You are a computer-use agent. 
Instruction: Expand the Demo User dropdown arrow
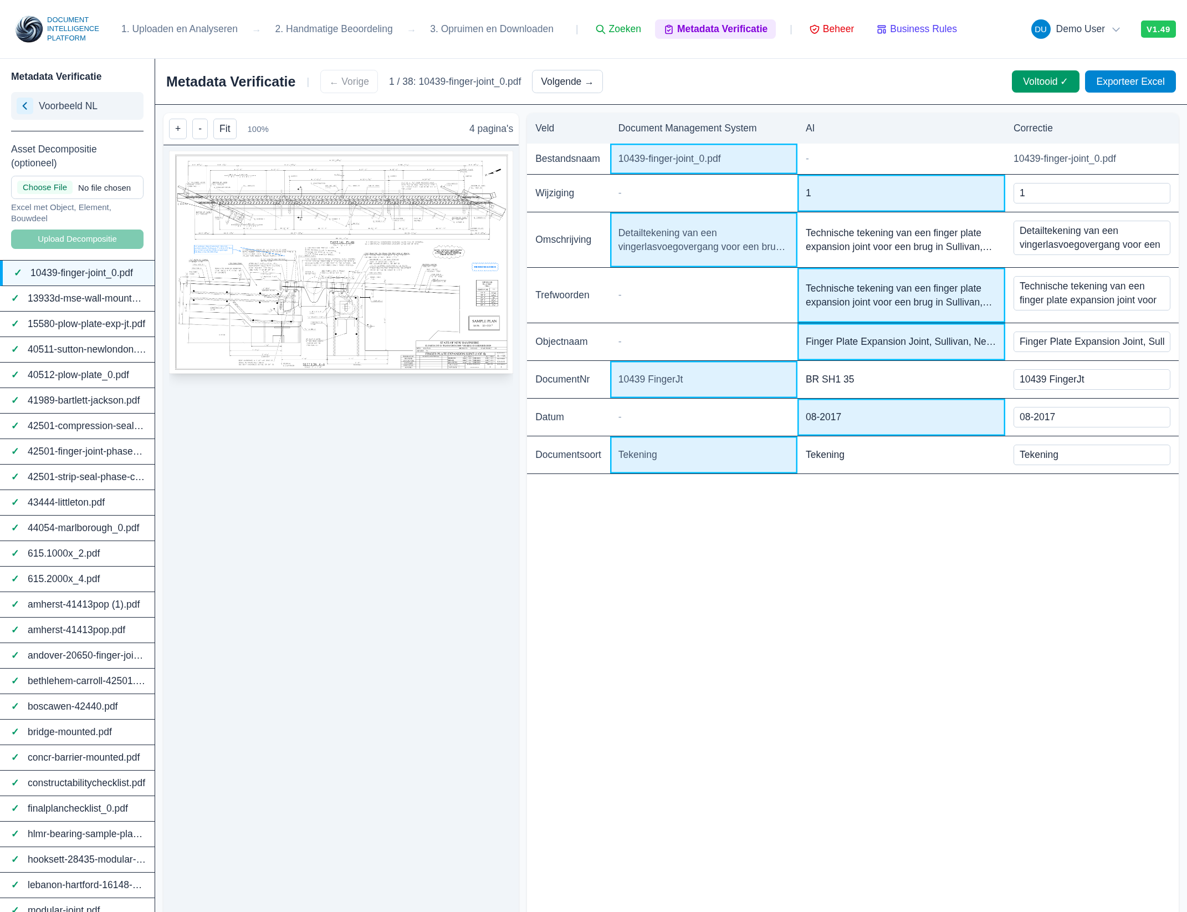coord(1116,29)
